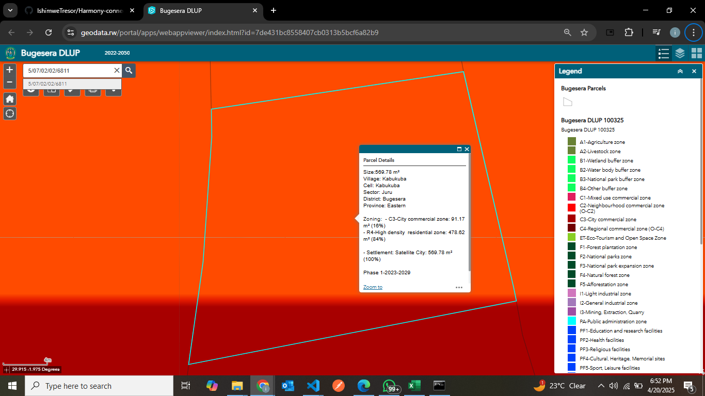Image resolution: width=705 pixels, height=396 pixels.
Task: Clear the parcel search box text
Action: pos(117,71)
